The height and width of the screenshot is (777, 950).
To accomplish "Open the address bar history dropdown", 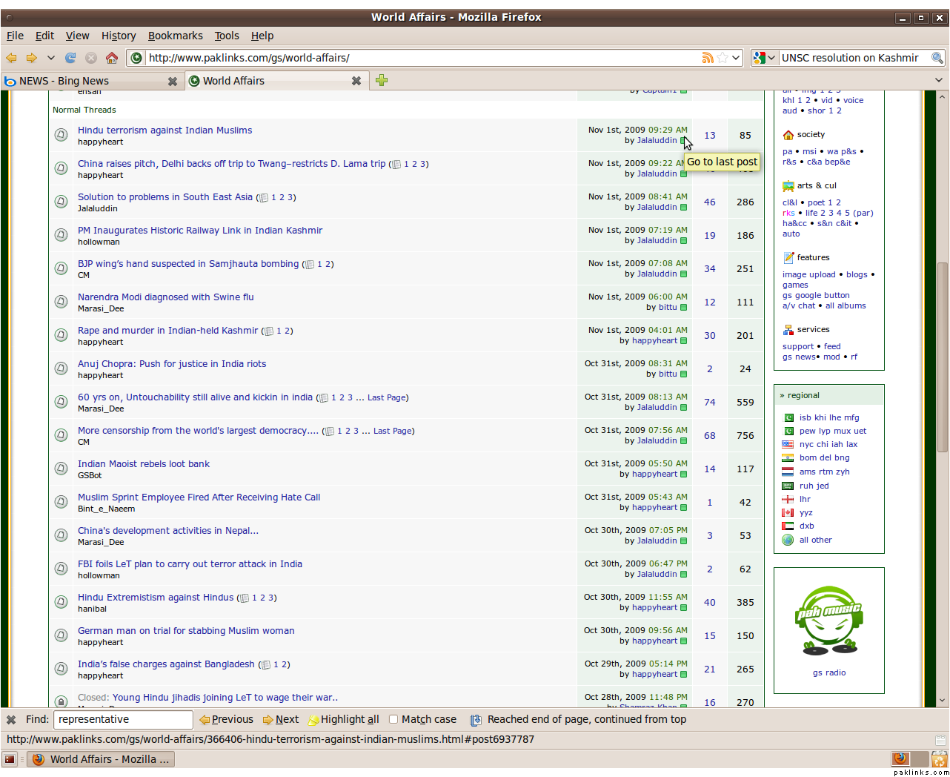I will 736,58.
